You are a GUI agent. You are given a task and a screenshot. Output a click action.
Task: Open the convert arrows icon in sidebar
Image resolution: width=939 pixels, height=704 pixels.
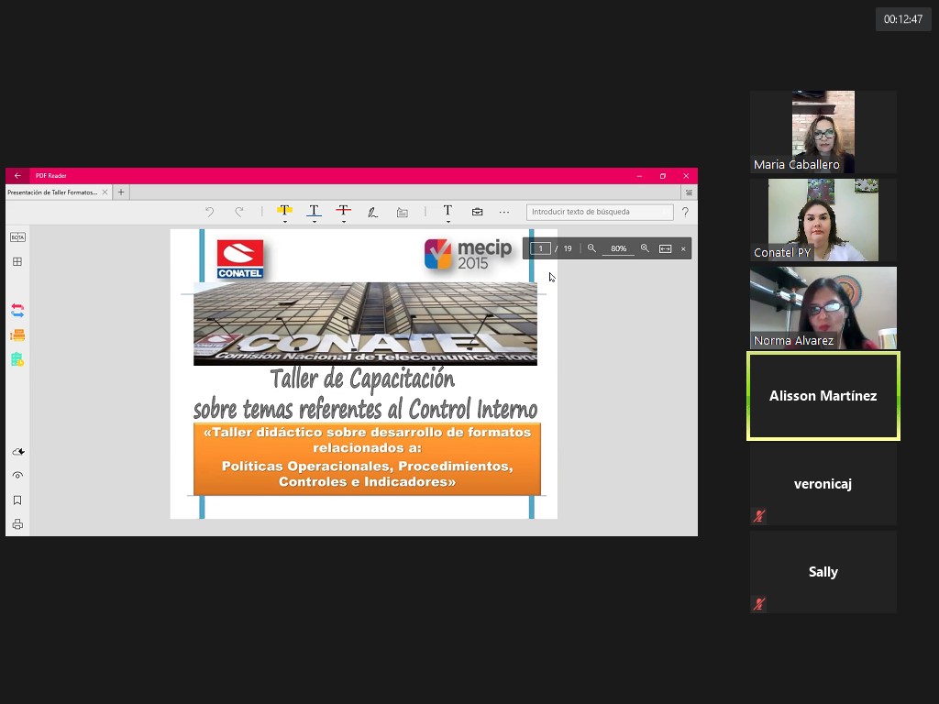click(17, 310)
